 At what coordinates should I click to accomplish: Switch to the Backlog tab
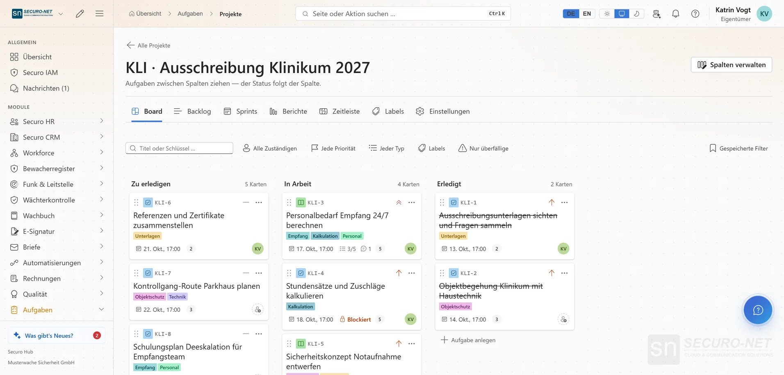coord(192,111)
